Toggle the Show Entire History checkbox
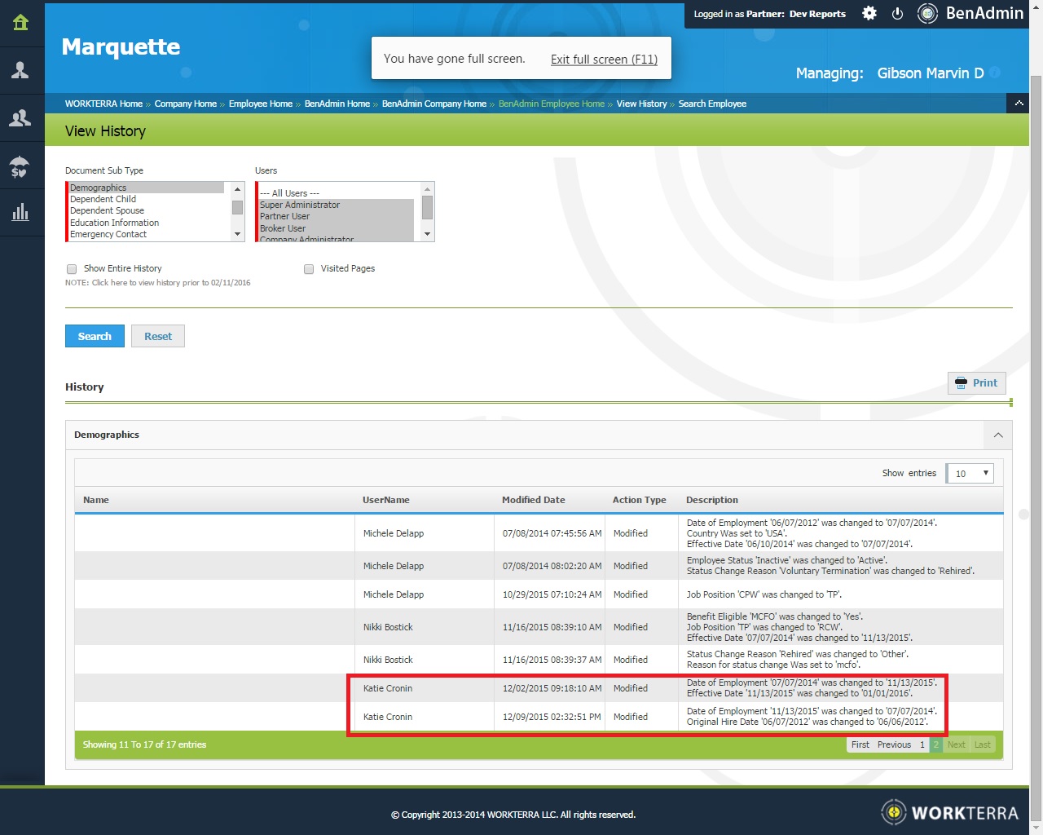The width and height of the screenshot is (1043, 835). (72, 269)
